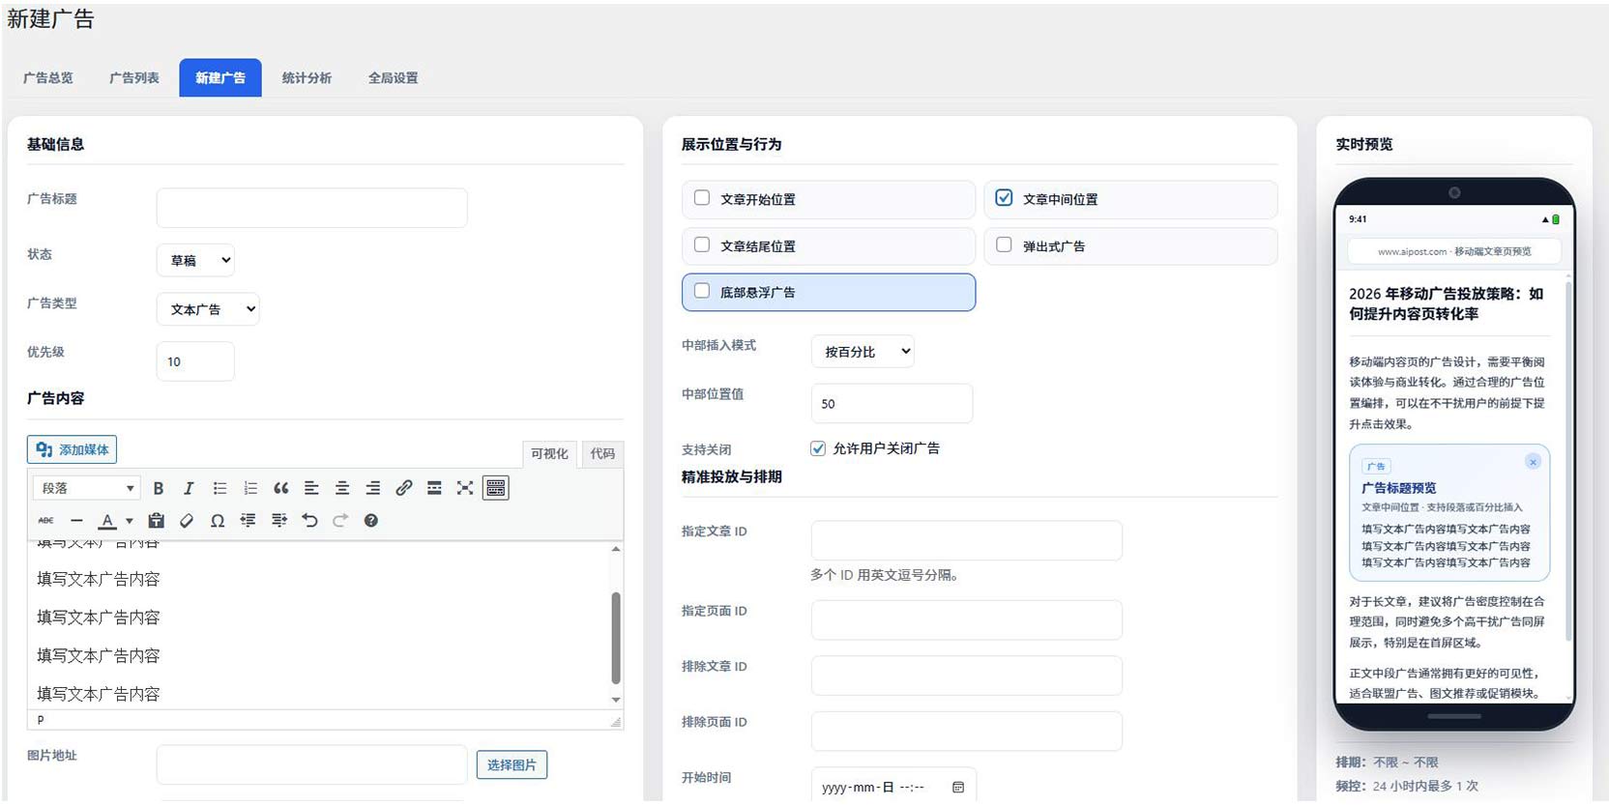Open the 段落 format dropdown
Viewport: 1609px width, 805px height.
(x=87, y=488)
